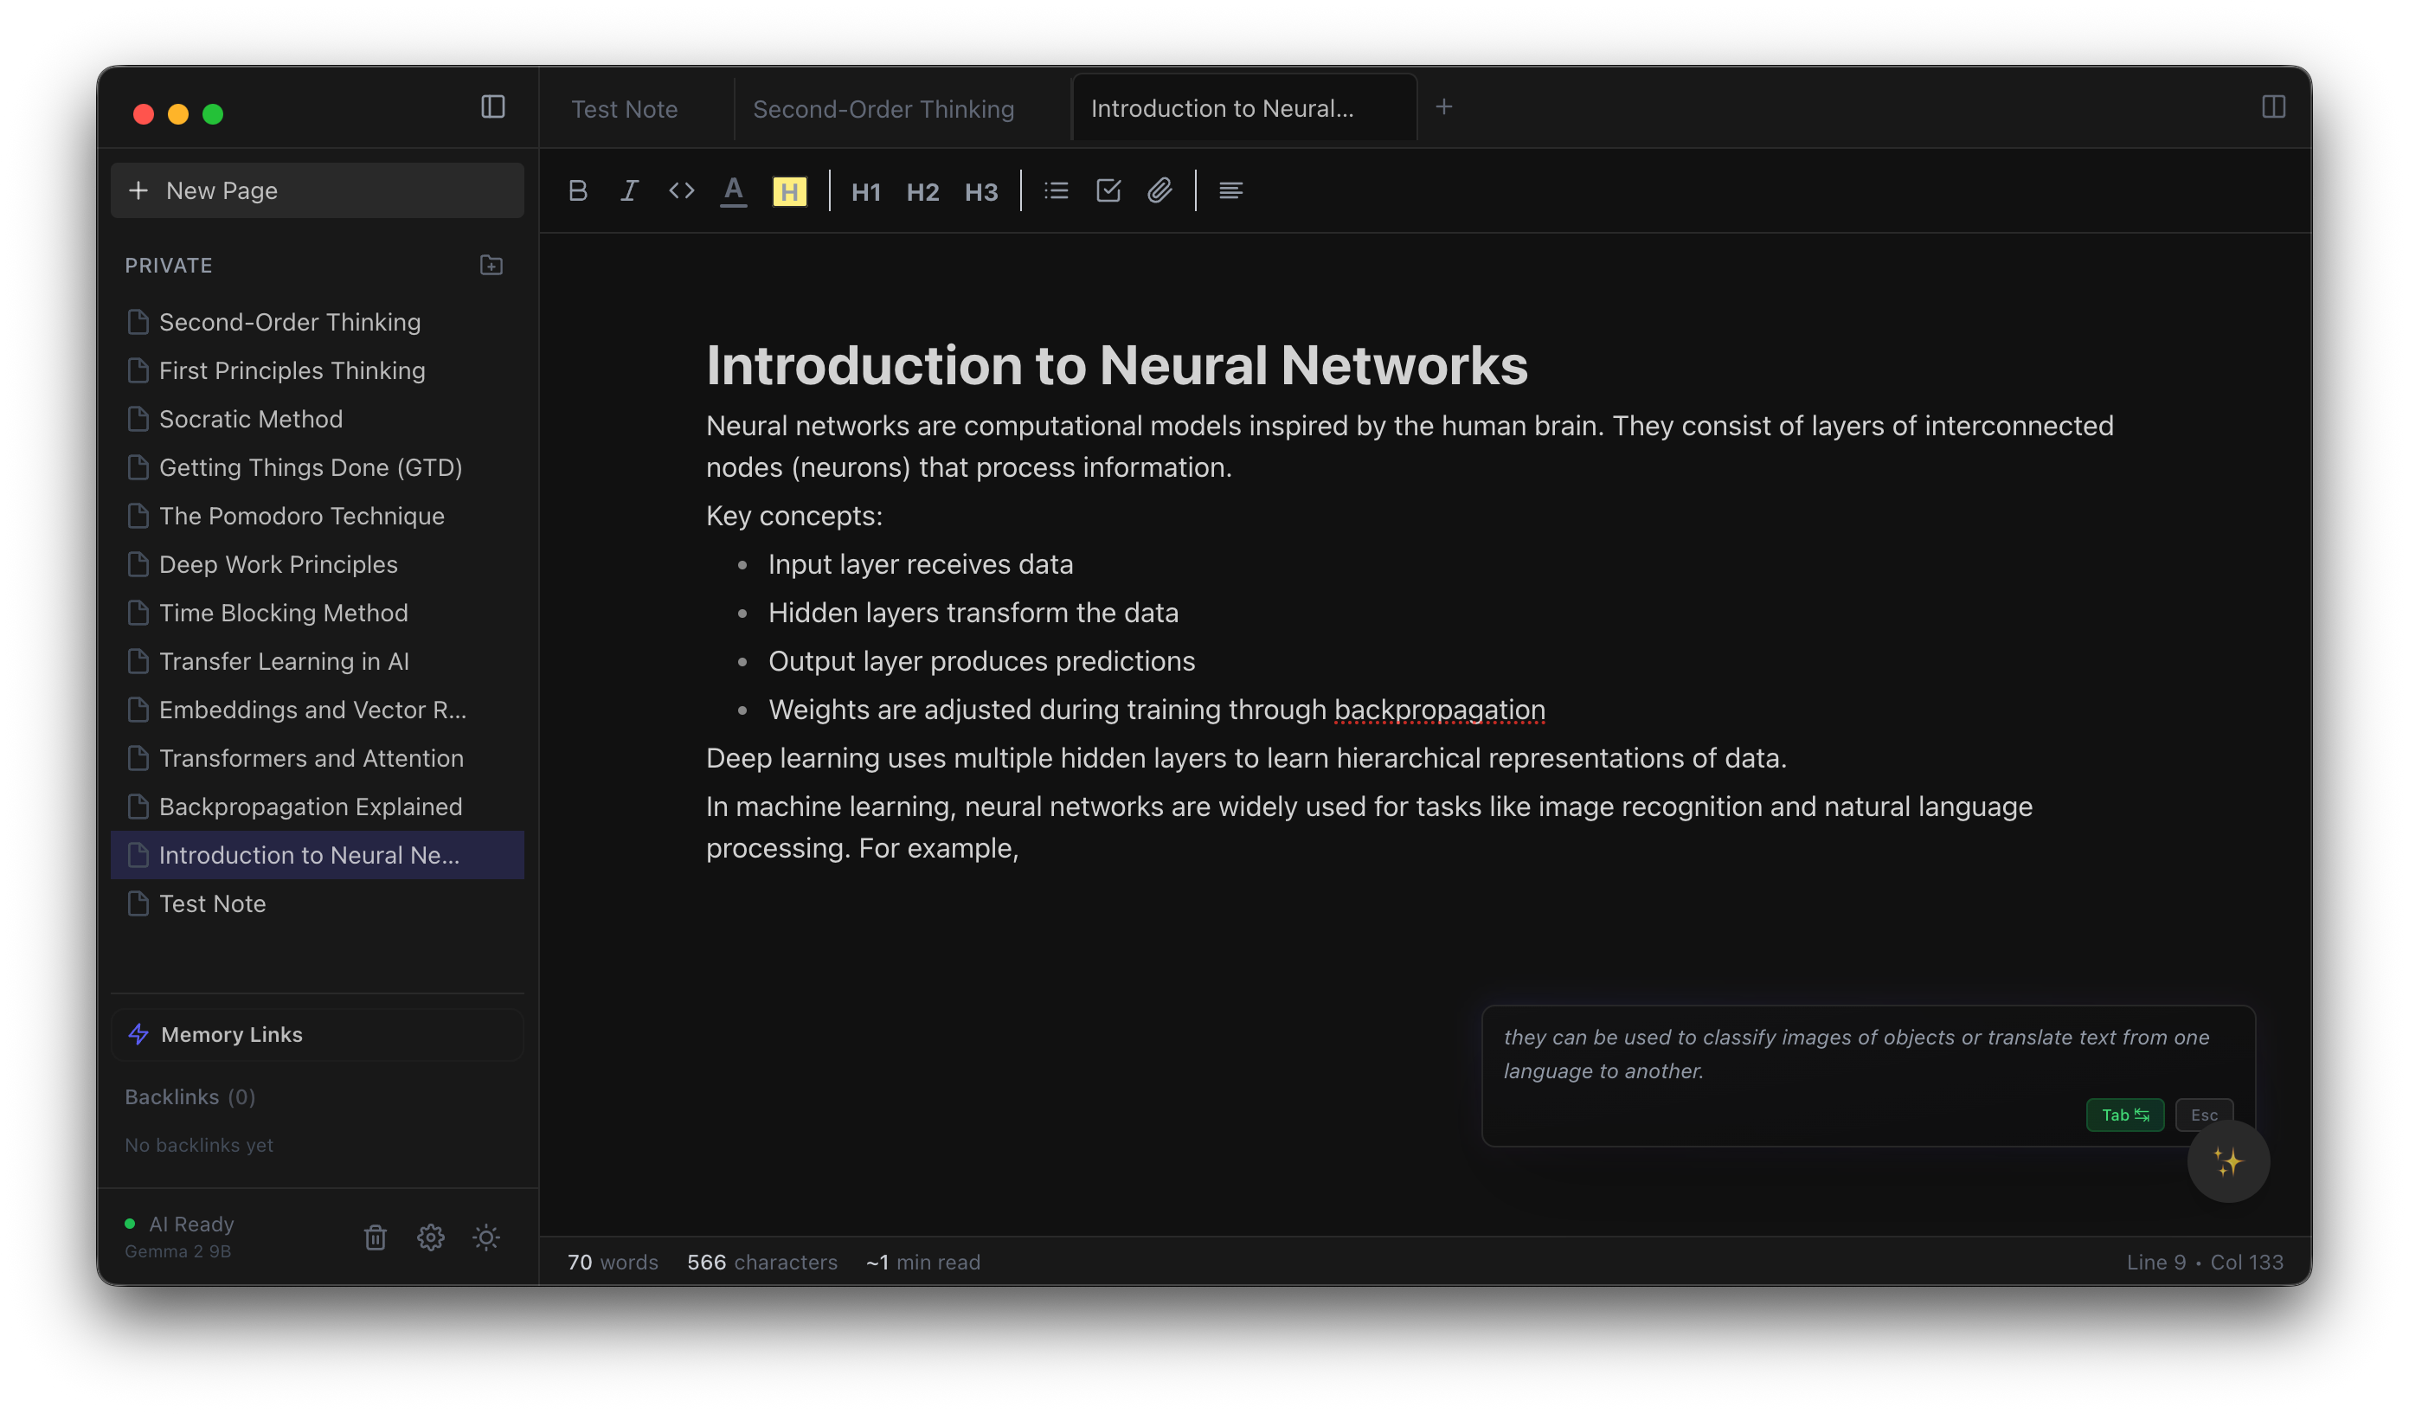
Task: Pick the yellow highlight color swatch
Action: pos(788,191)
